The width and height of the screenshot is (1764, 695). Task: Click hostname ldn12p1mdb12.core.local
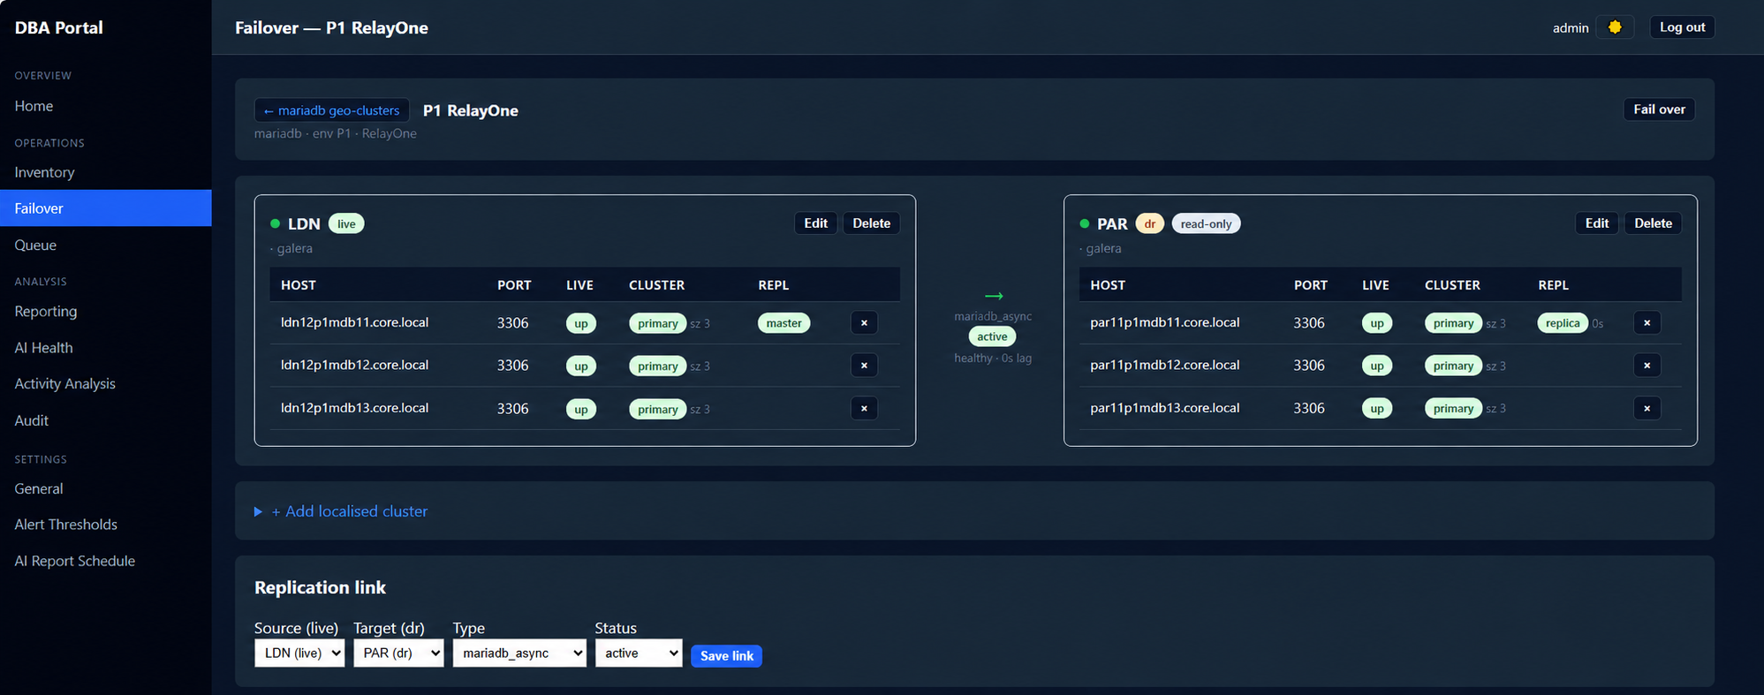354,365
